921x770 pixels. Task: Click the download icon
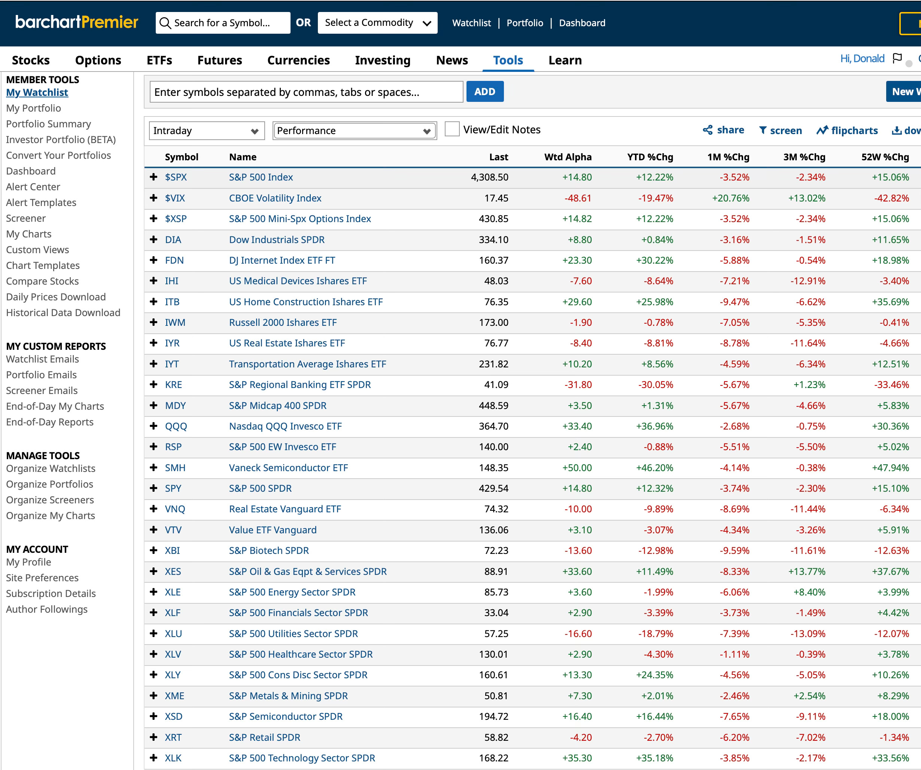[896, 130]
